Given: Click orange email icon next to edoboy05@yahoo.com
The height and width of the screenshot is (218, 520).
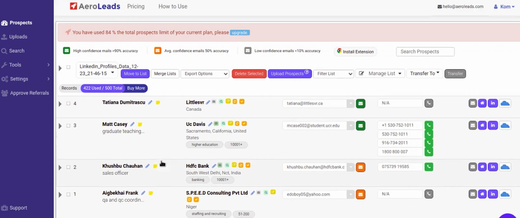Looking at the screenshot, I should 361,194.
